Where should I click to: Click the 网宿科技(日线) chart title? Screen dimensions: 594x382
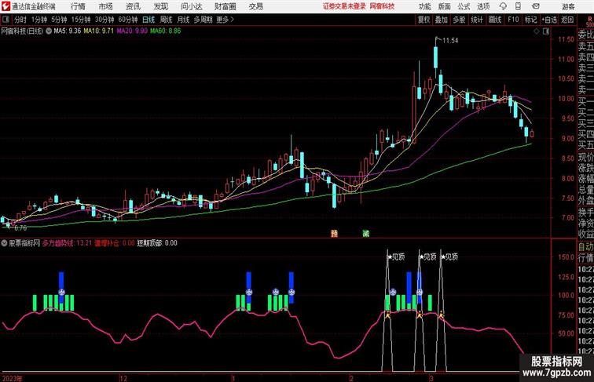(x=22, y=31)
